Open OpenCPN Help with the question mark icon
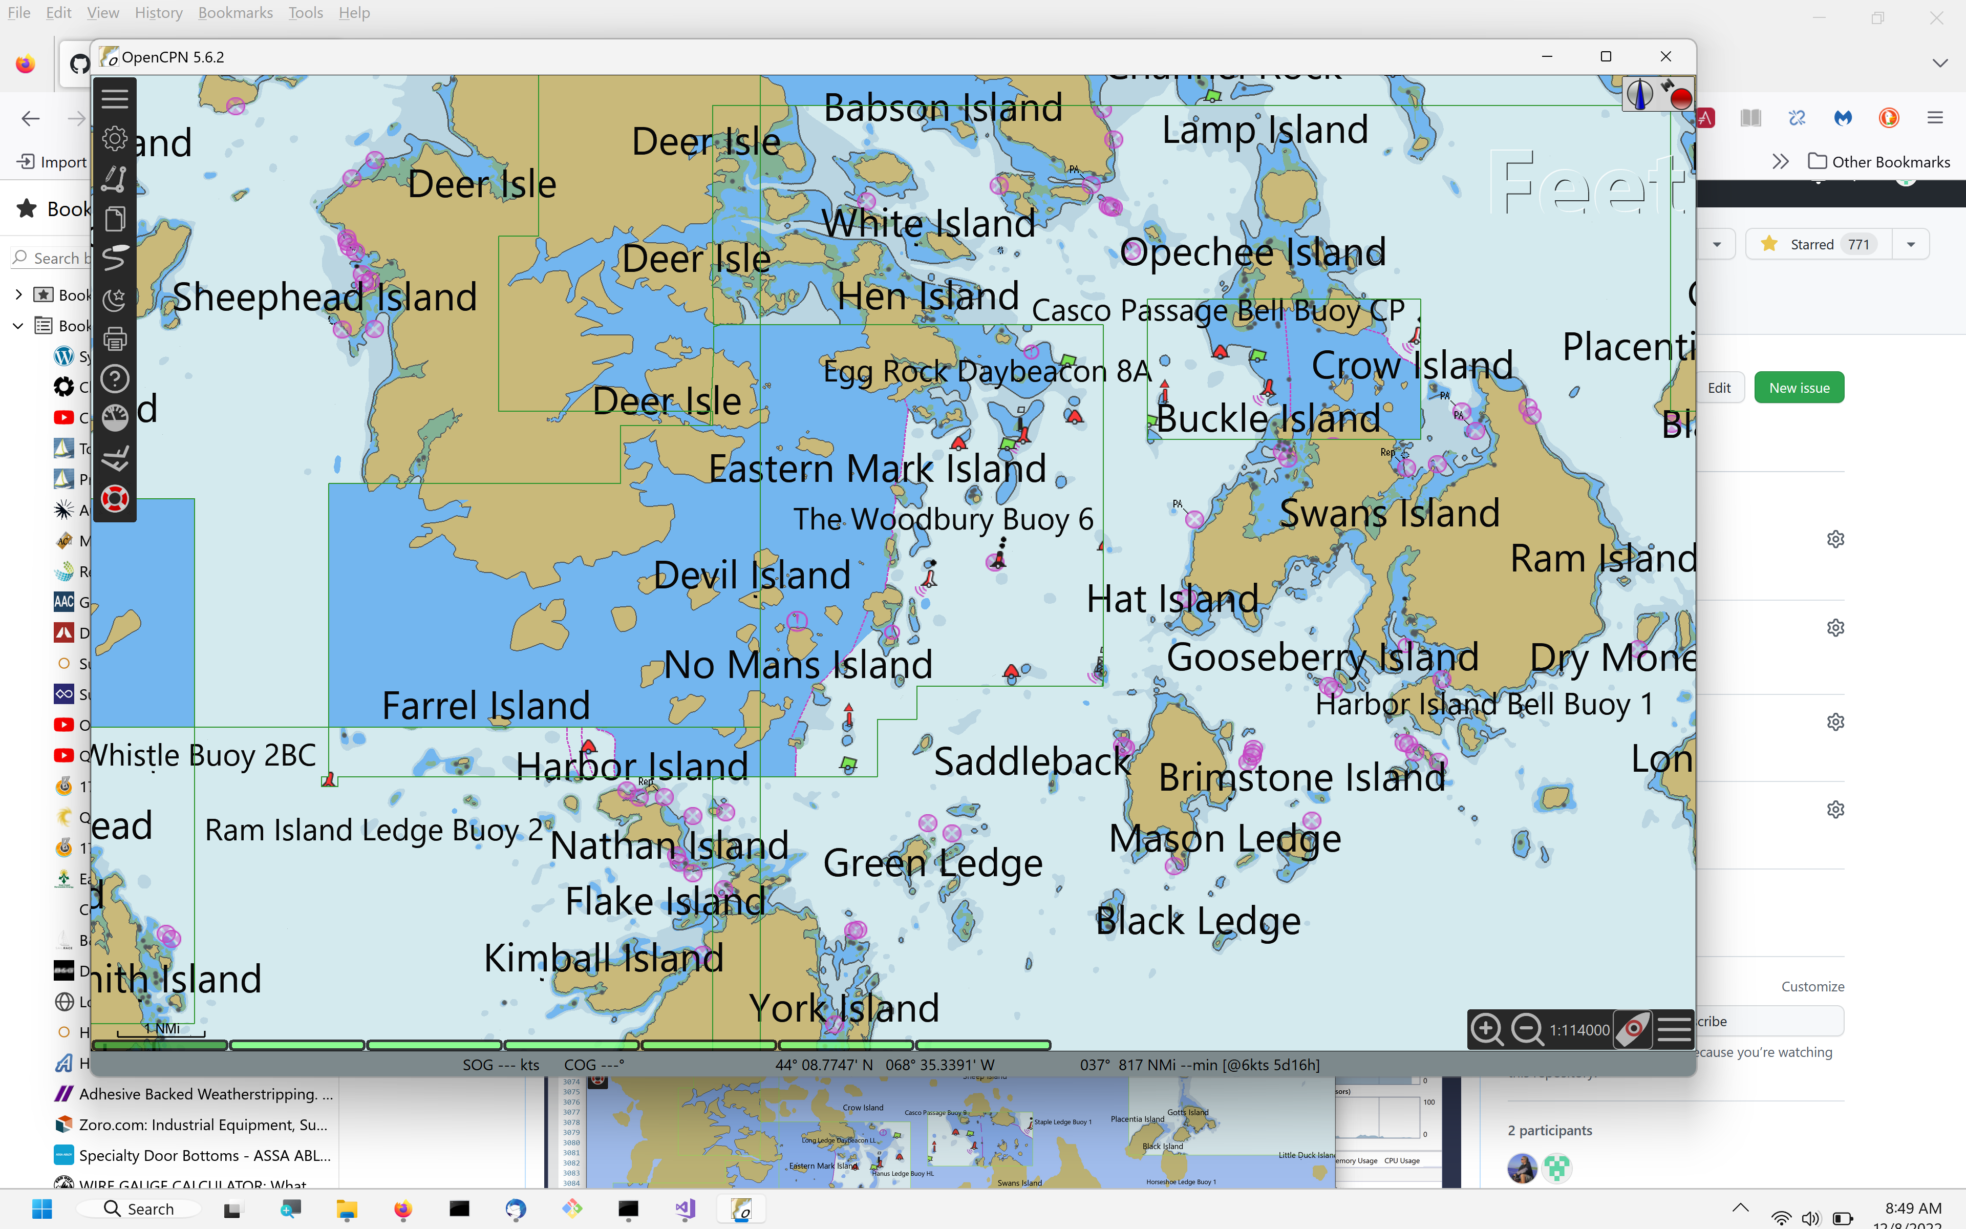 [115, 378]
